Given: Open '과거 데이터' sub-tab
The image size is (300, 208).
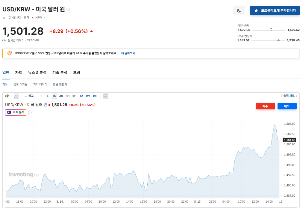Looking at the screenshot, I should coord(40,84).
